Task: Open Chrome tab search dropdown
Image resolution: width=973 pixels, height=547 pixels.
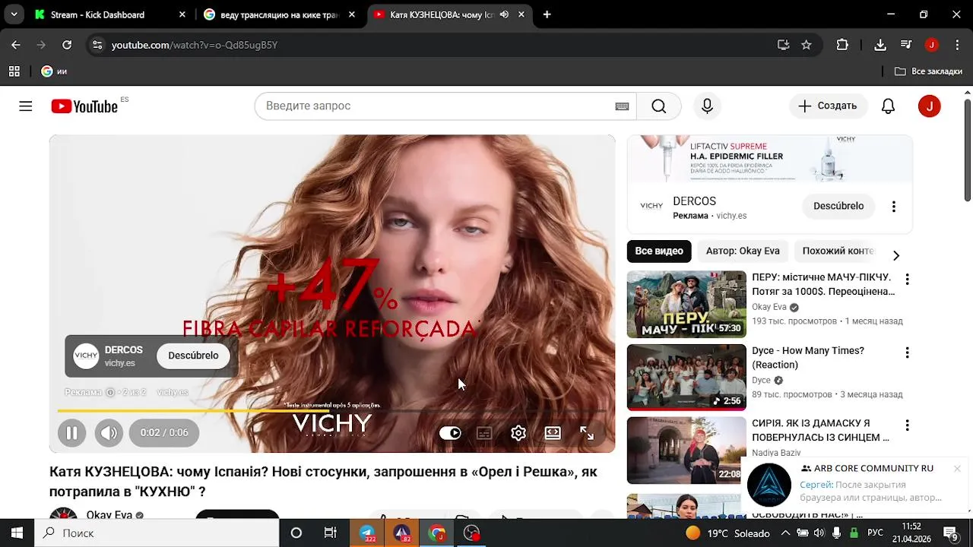Action: [14, 14]
